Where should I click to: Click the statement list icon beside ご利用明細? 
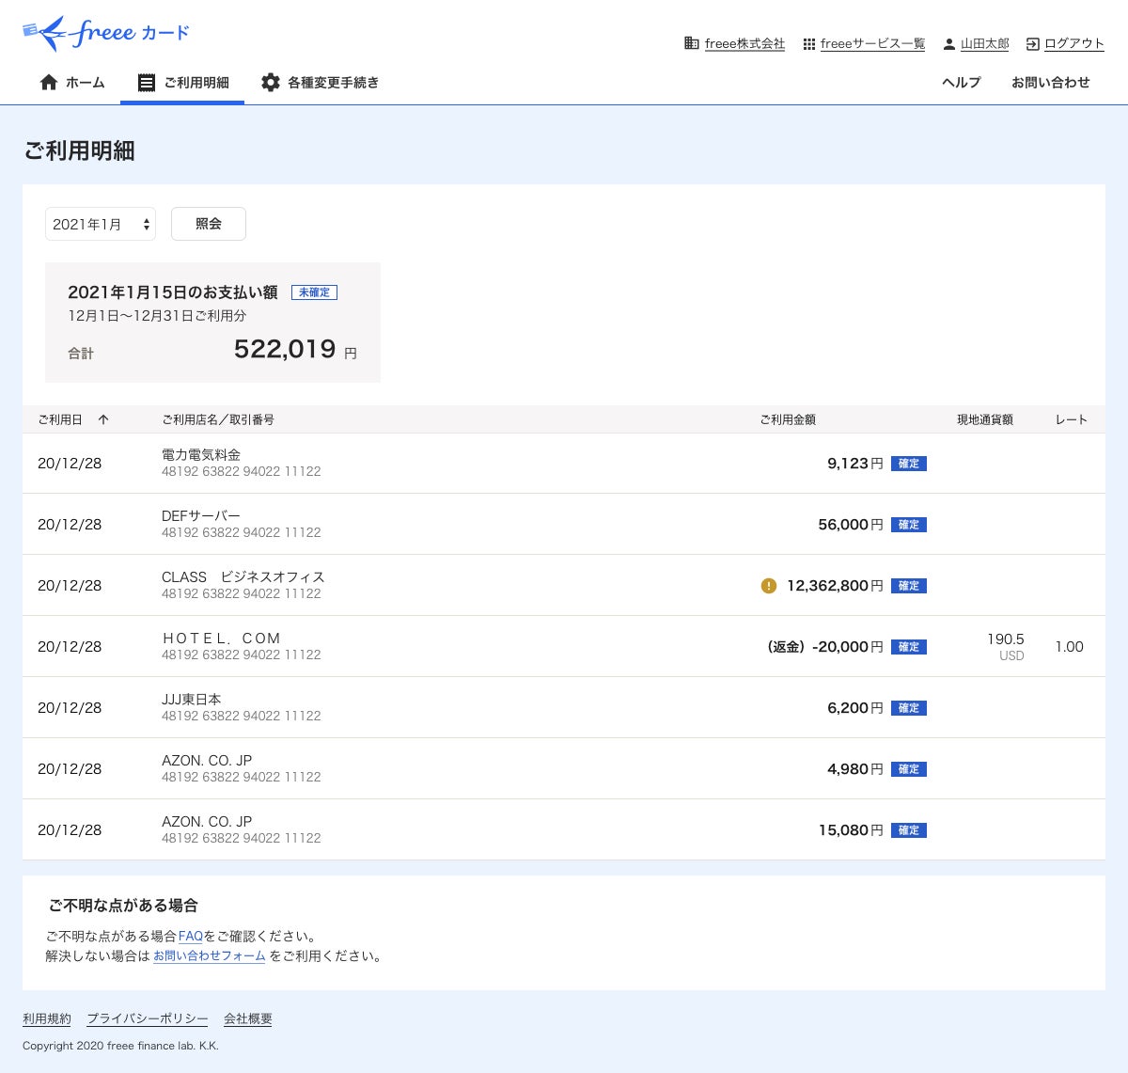tap(147, 83)
